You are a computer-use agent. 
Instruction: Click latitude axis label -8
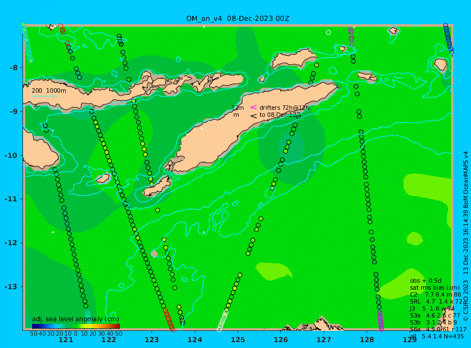point(13,67)
